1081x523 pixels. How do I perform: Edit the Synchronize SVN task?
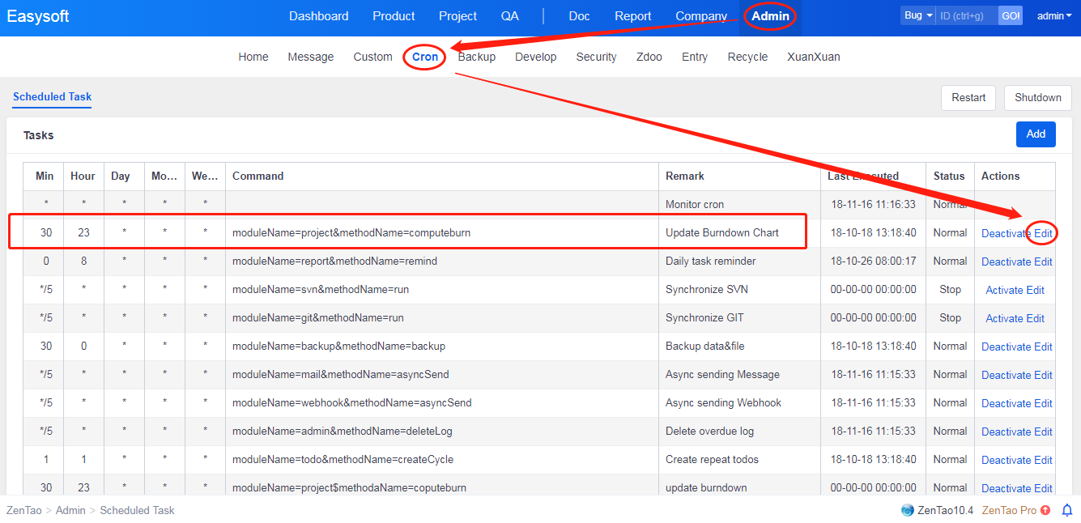tap(1036, 290)
